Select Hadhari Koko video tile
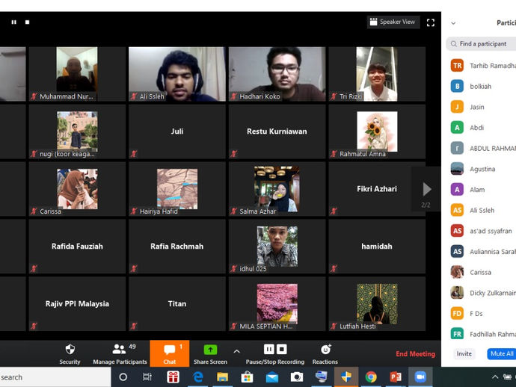Viewport: 516px width, 387px height. pos(277,74)
